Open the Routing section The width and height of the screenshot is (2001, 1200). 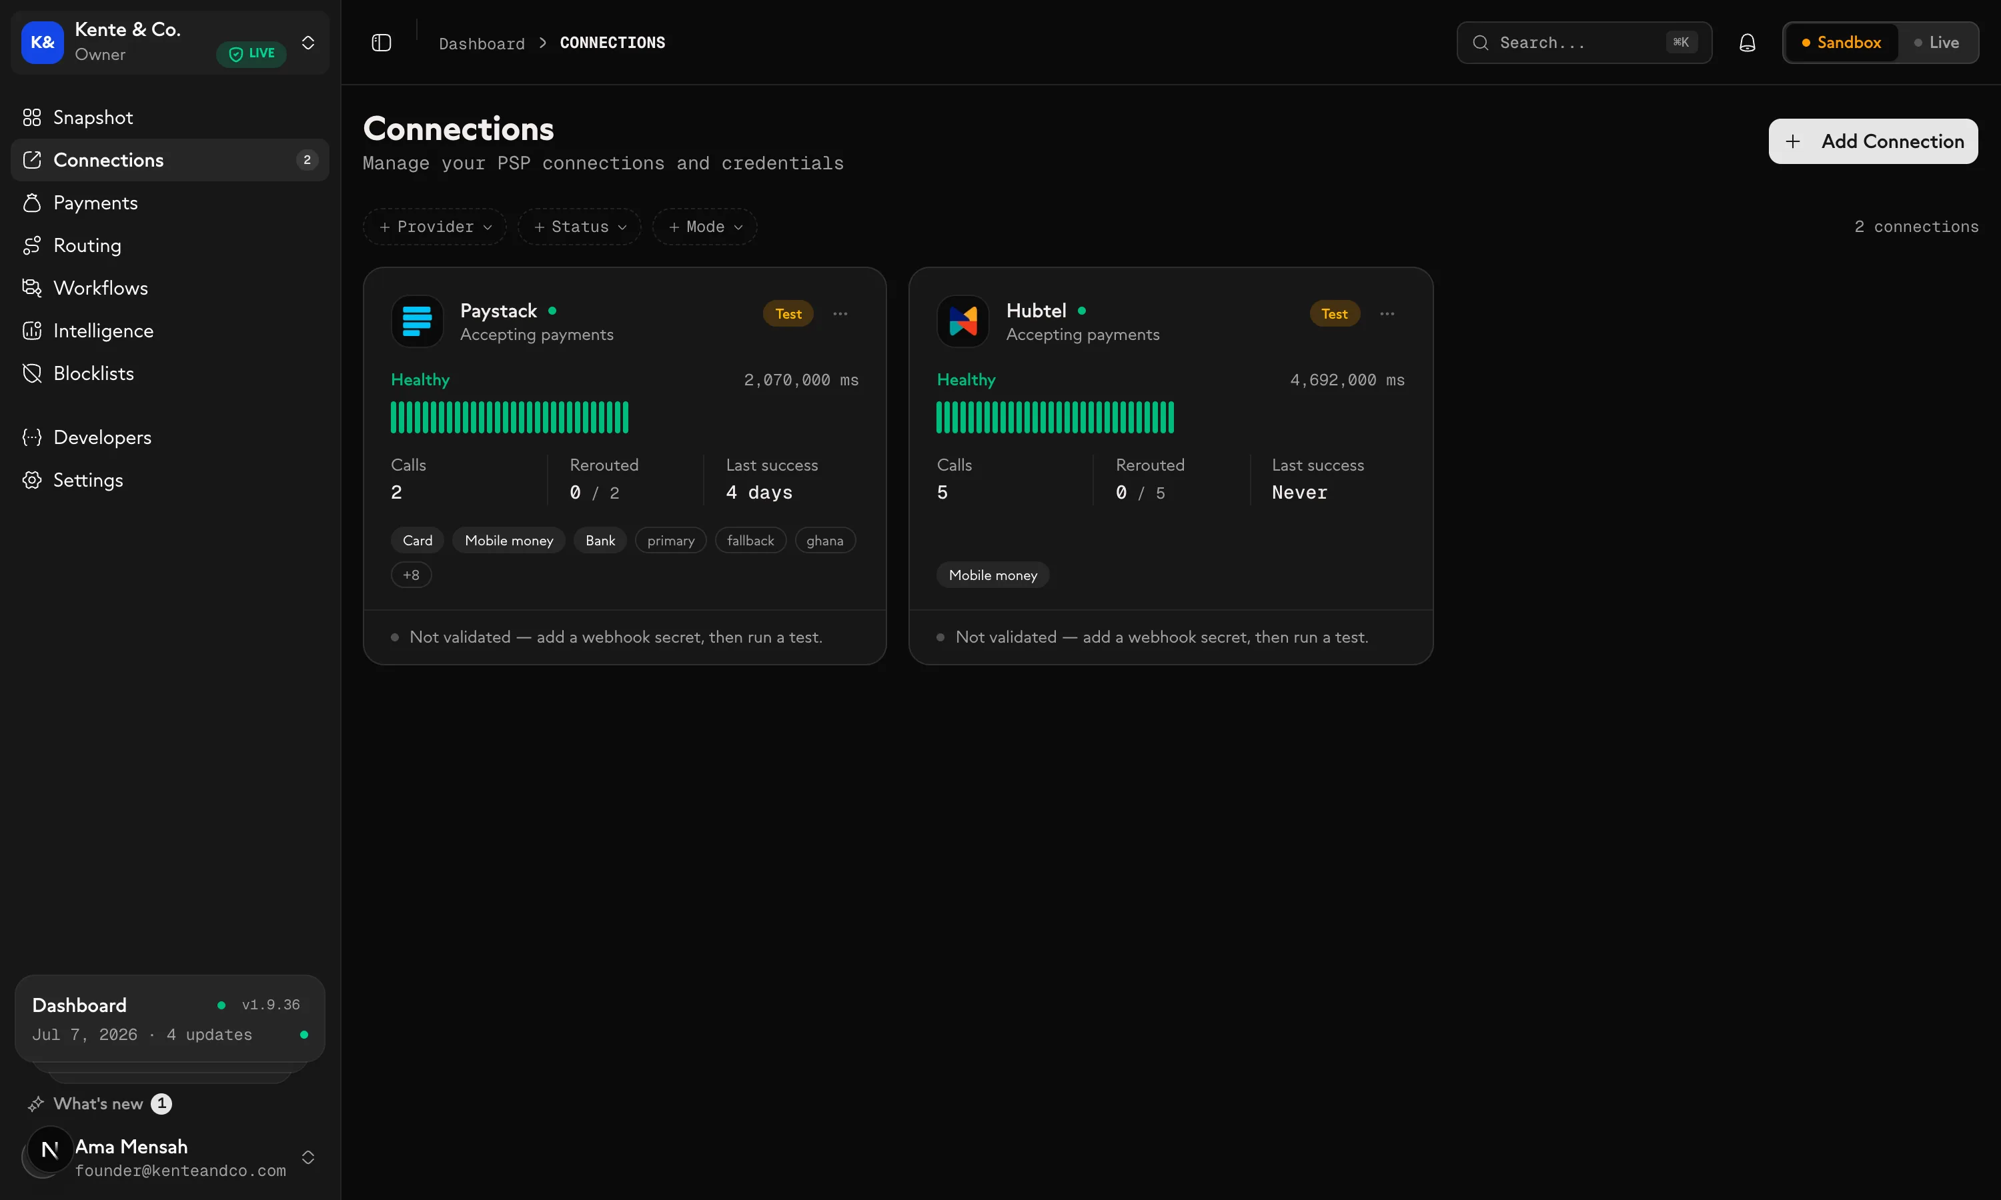pyautogui.click(x=170, y=245)
